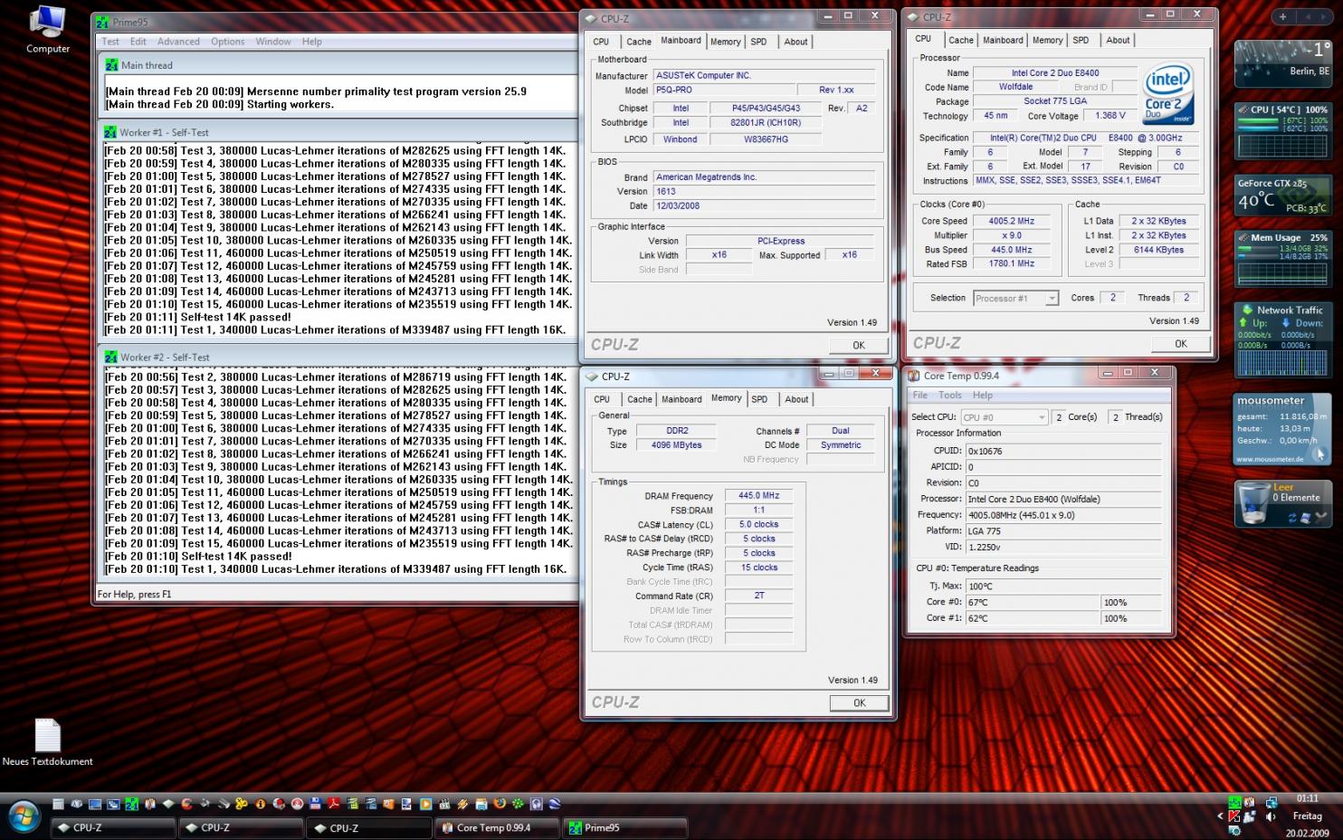Click Worker #1 Self-Test window icon
Screen dimensions: 1343x840
coord(110,132)
